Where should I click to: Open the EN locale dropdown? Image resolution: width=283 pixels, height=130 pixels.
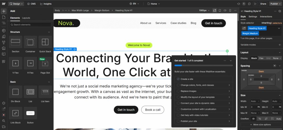[134, 4]
